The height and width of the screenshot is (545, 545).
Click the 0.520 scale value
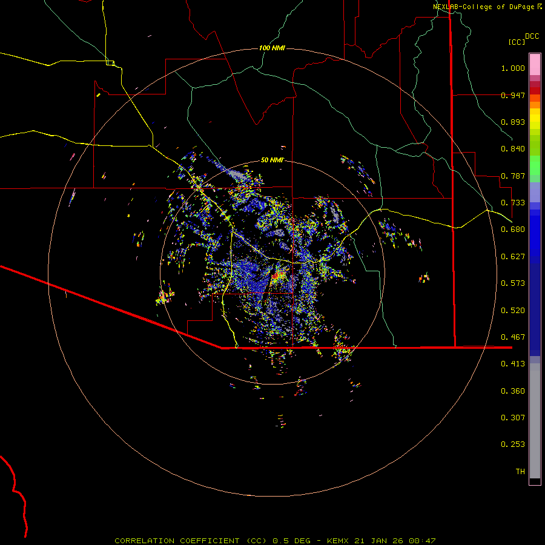513,311
